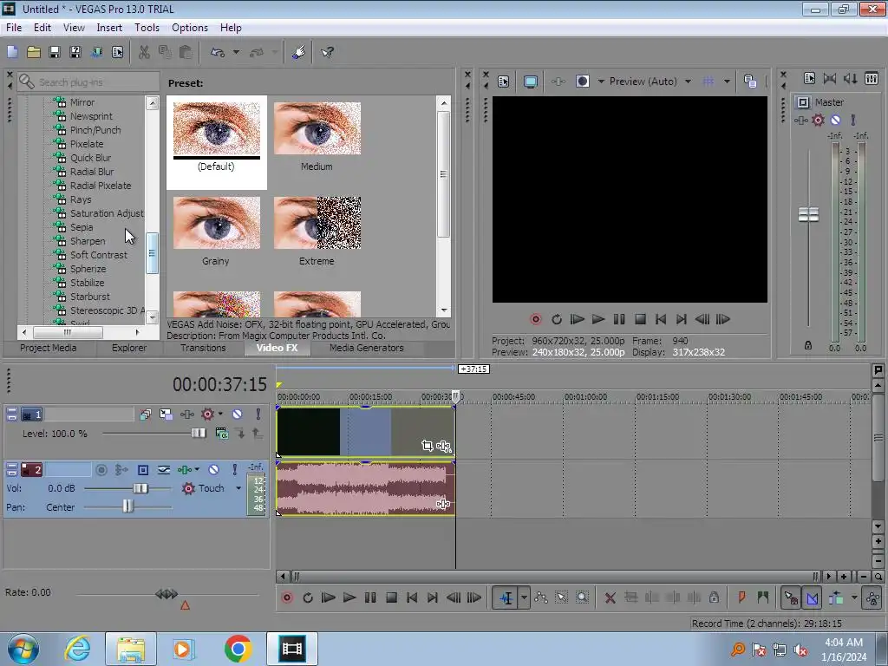Open Google Chrome from the taskbar
This screenshot has height=666, width=888.
tap(238, 649)
